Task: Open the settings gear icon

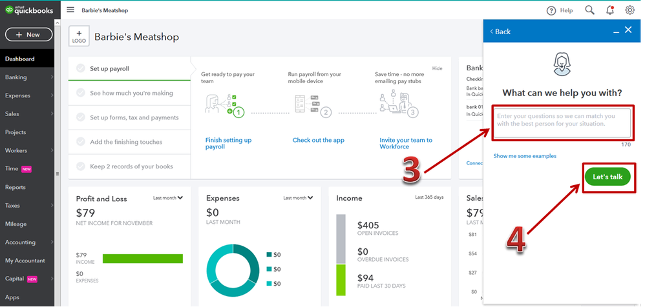Action: pos(629,10)
